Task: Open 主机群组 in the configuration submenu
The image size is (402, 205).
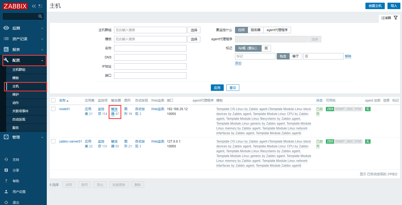Action: pos(19,70)
